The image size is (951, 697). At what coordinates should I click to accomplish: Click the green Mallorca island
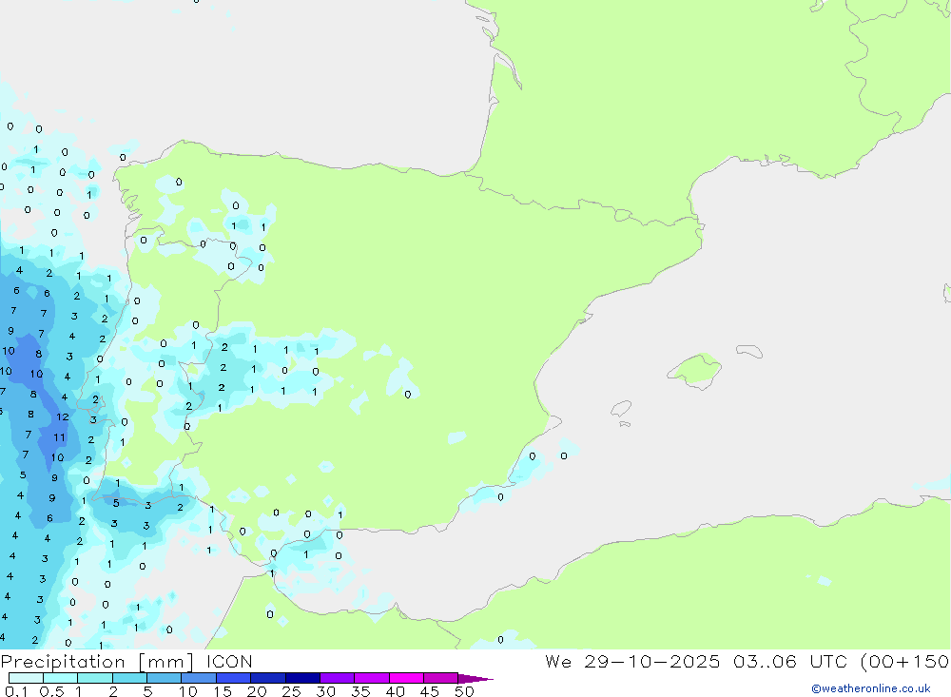[696, 369]
